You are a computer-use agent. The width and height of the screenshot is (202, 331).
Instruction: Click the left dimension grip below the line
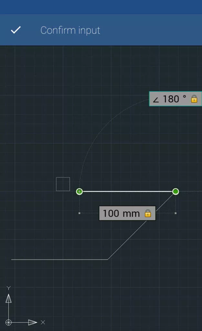click(80, 213)
